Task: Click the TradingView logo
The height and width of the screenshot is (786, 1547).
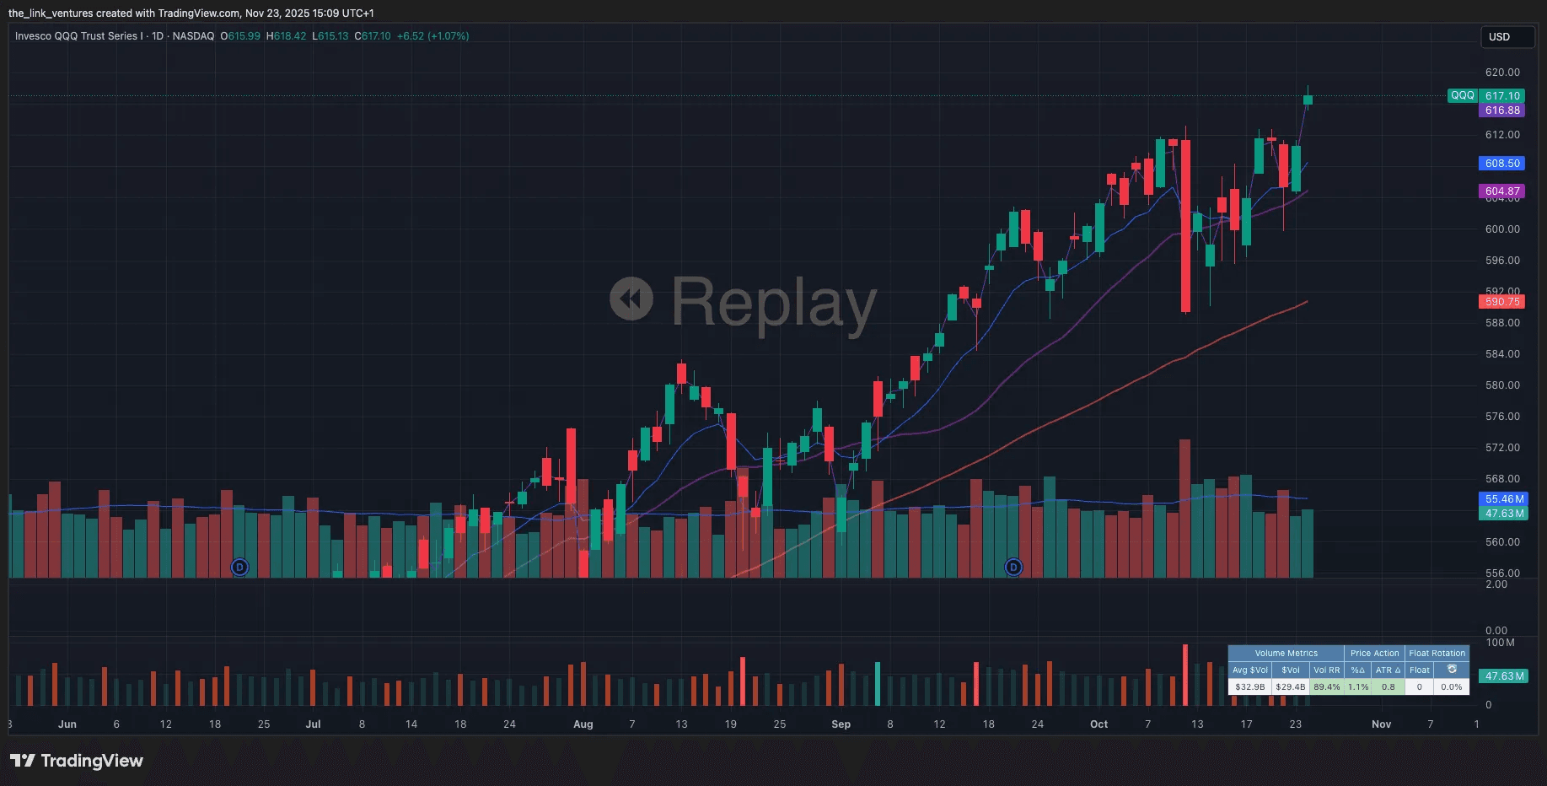Action: (x=77, y=761)
